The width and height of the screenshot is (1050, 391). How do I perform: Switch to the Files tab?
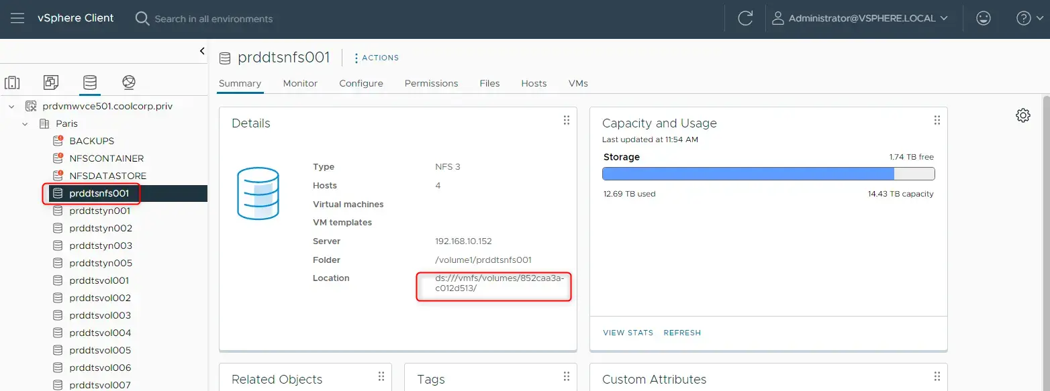tap(489, 83)
